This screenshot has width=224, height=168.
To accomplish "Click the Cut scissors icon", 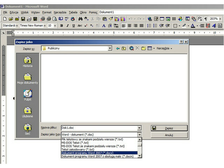I will [92, 19].
